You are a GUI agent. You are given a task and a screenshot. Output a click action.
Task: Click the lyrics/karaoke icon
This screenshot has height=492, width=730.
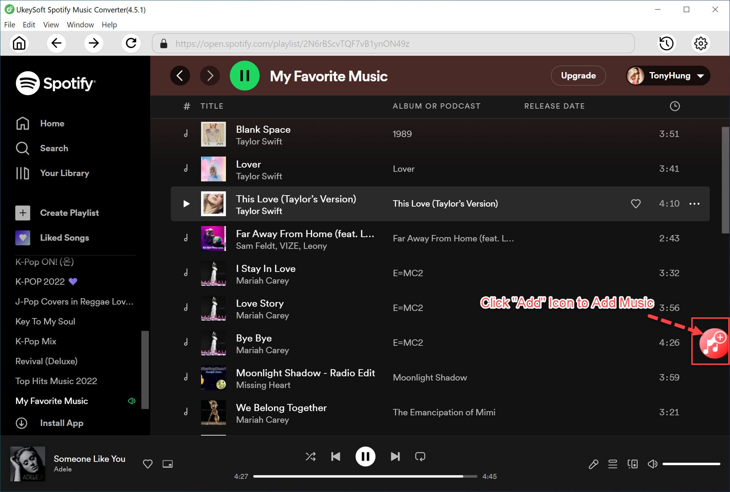[593, 464]
